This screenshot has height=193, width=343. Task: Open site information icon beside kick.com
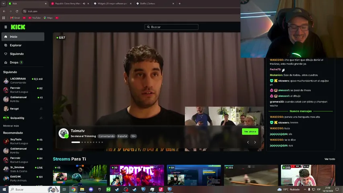coord(25,11)
